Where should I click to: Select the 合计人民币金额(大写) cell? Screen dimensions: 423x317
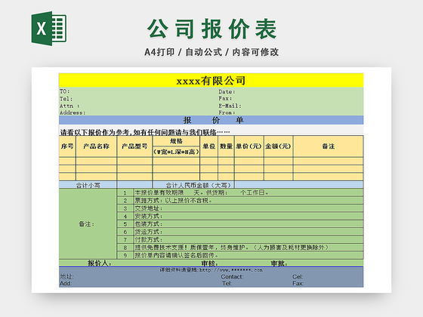pos(193,185)
